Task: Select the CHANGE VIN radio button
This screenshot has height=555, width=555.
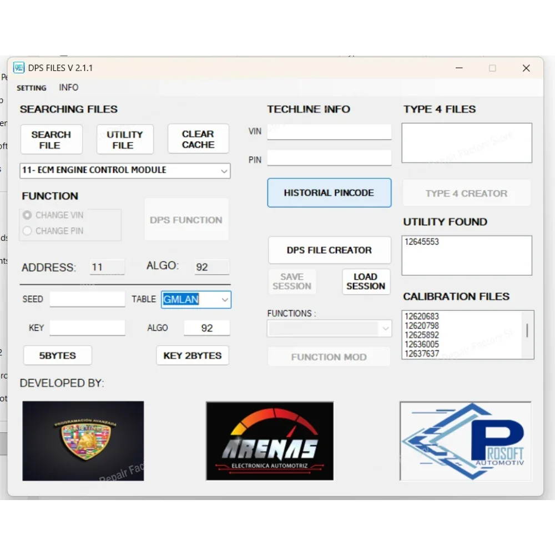Action: [x=27, y=215]
